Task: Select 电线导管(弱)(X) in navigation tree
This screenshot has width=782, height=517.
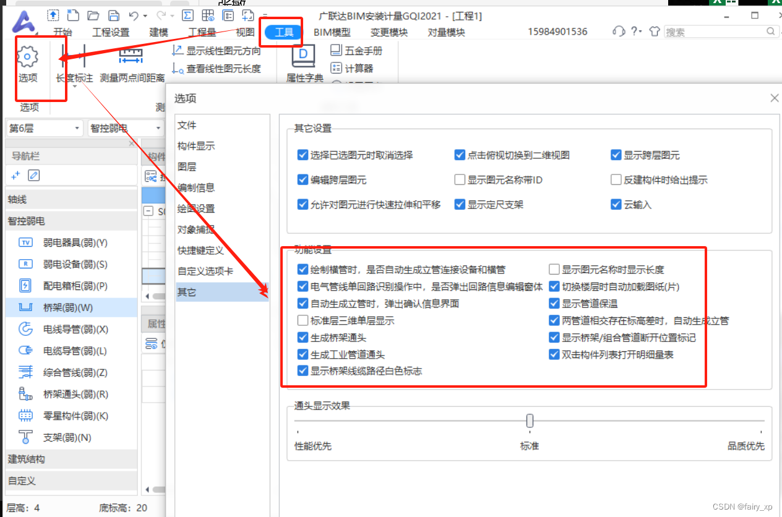Action: pyautogui.click(x=71, y=329)
